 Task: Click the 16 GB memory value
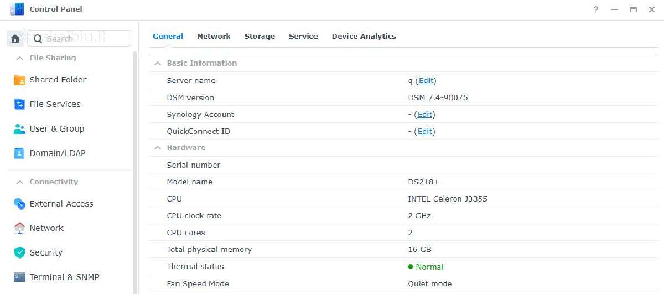click(x=419, y=250)
